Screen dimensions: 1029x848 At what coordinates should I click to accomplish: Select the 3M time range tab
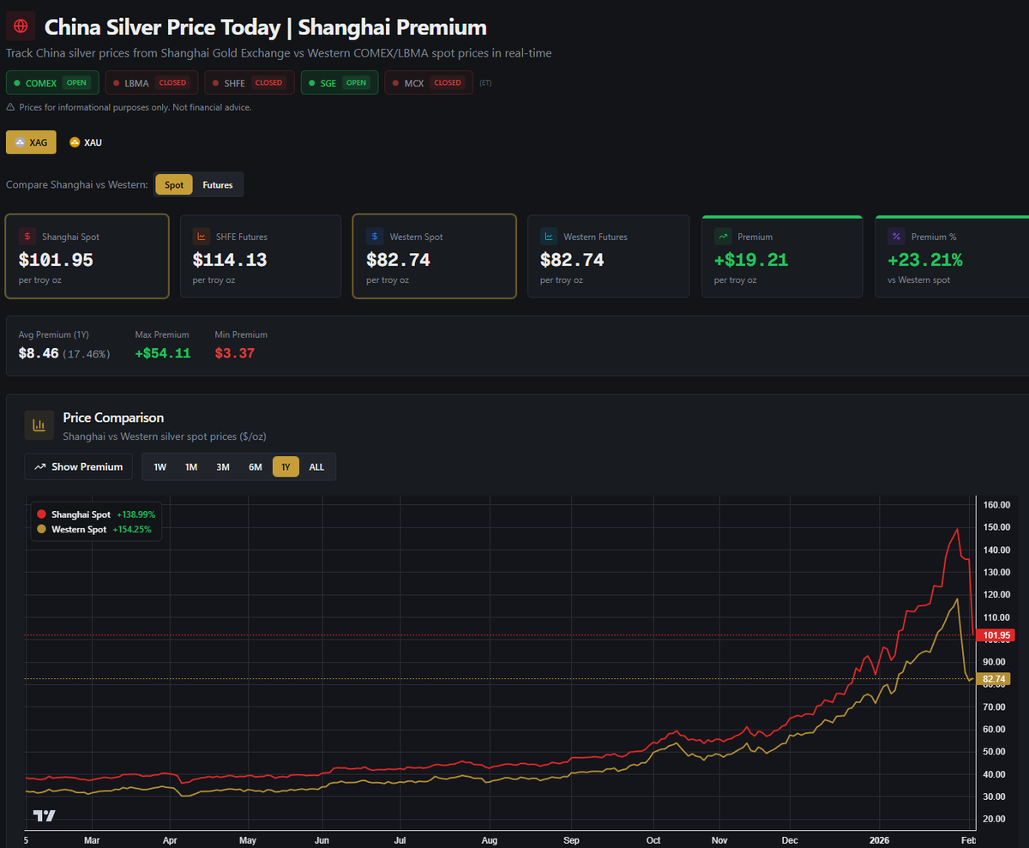click(223, 466)
